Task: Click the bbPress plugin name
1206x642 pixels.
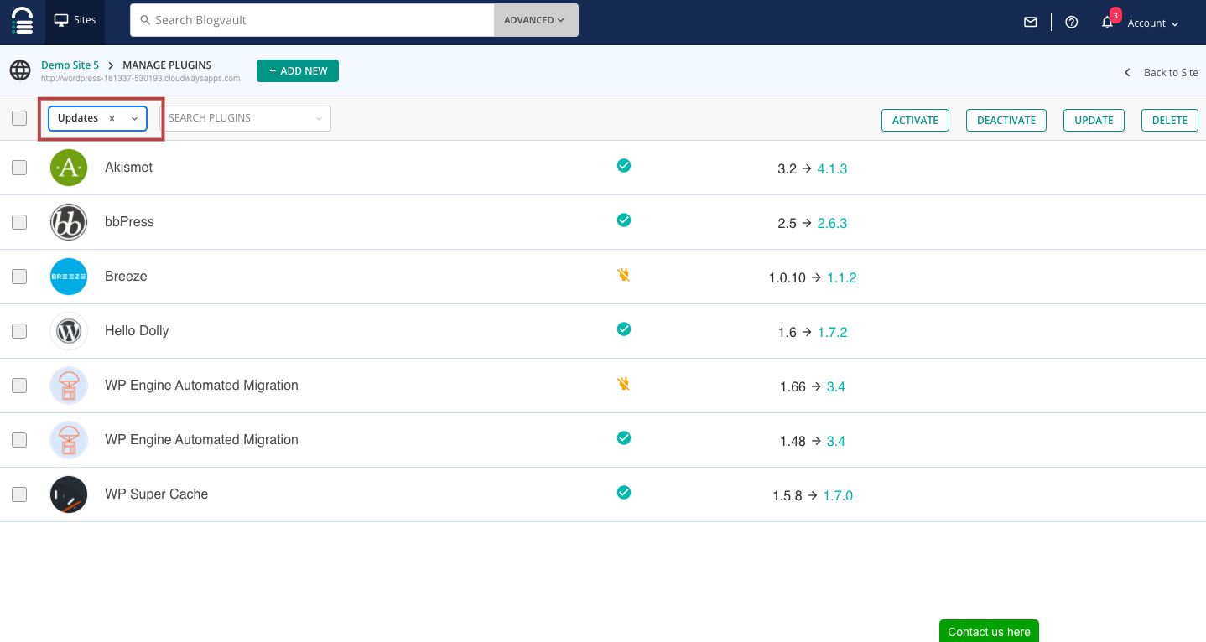Action: [x=129, y=221]
